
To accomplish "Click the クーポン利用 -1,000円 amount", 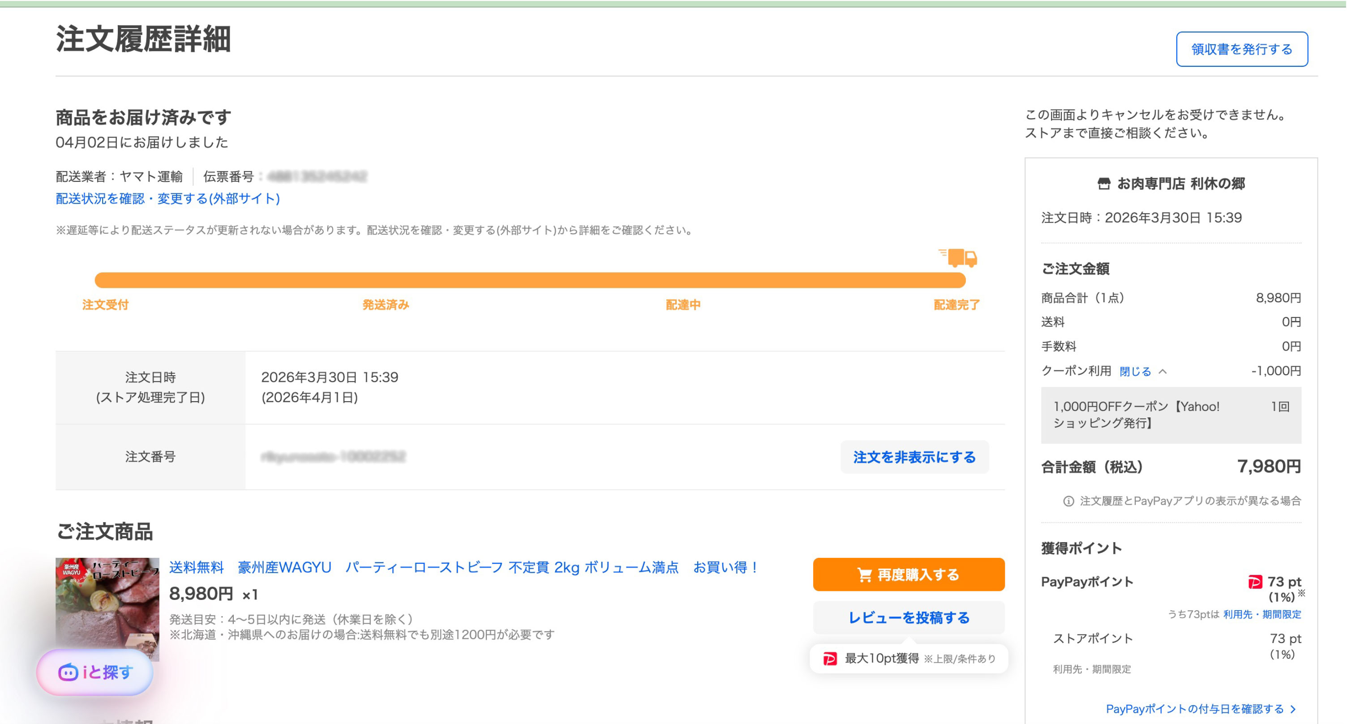I will 1276,371.
